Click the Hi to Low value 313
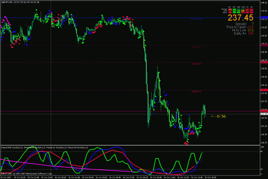268x179 pixels. [250, 30]
